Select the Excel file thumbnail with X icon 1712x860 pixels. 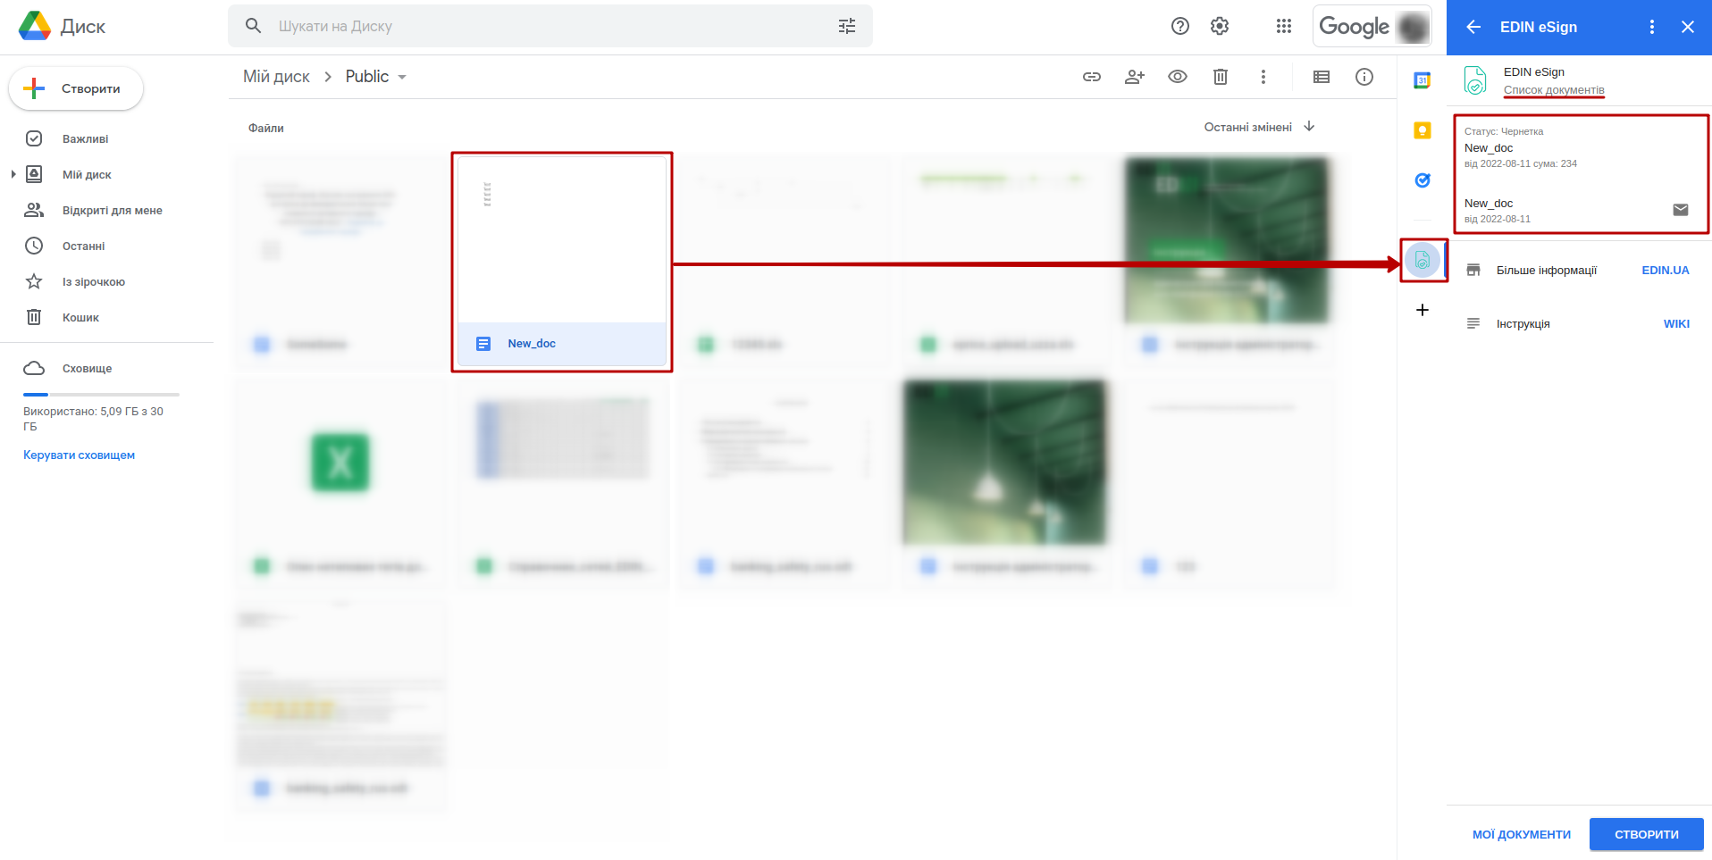click(340, 463)
